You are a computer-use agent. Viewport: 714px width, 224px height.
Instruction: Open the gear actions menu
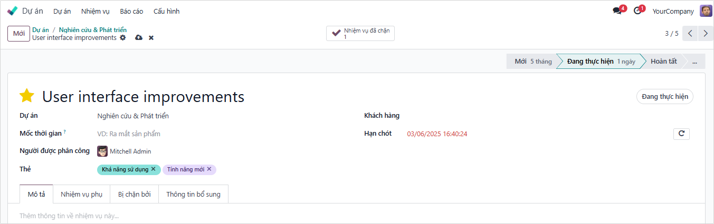click(123, 38)
